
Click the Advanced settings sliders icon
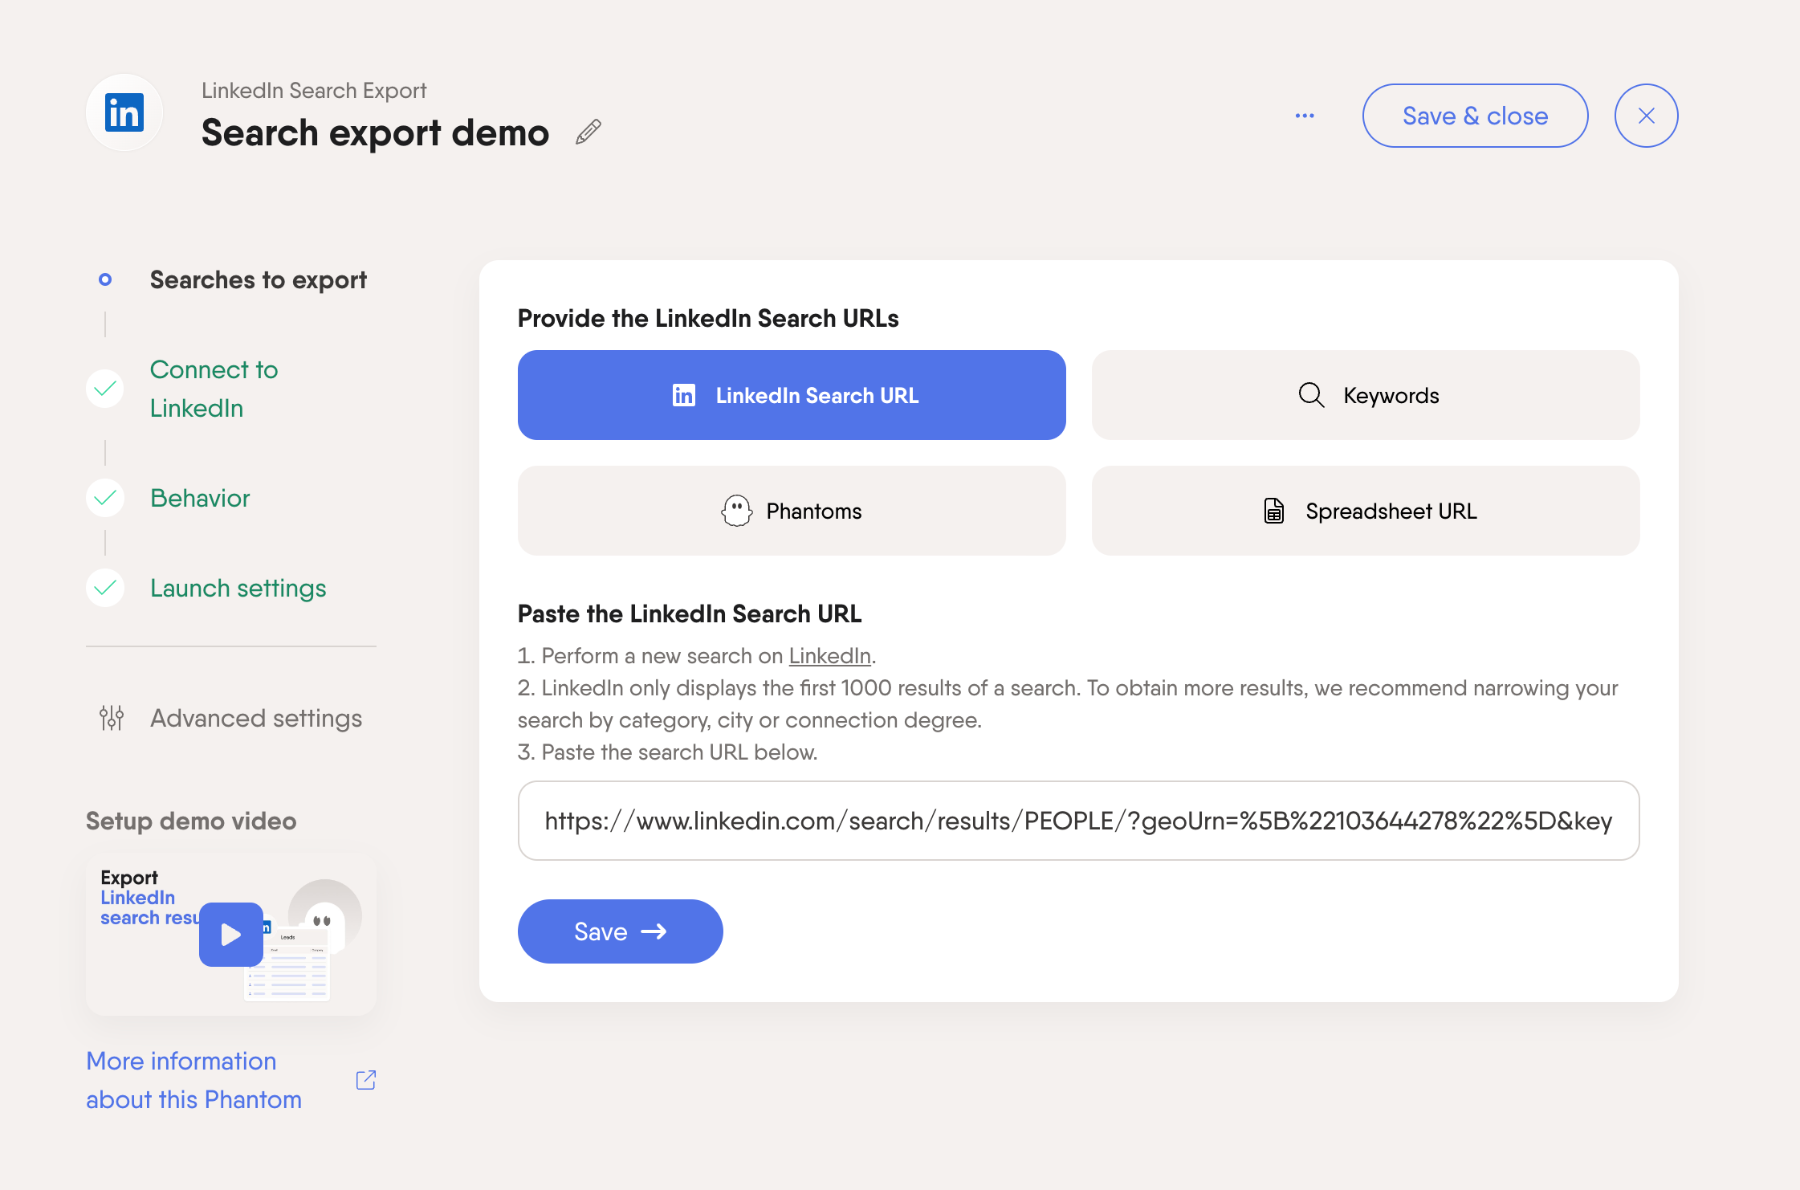tap(112, 718)
